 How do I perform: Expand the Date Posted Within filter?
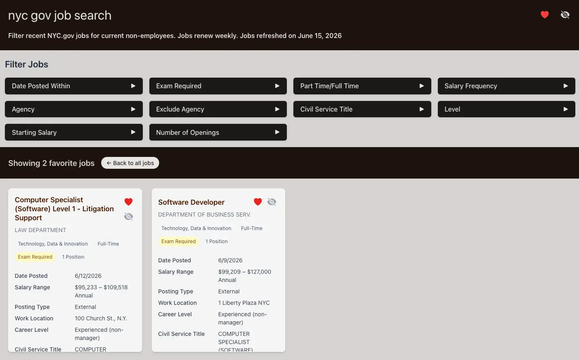(74, 86)
